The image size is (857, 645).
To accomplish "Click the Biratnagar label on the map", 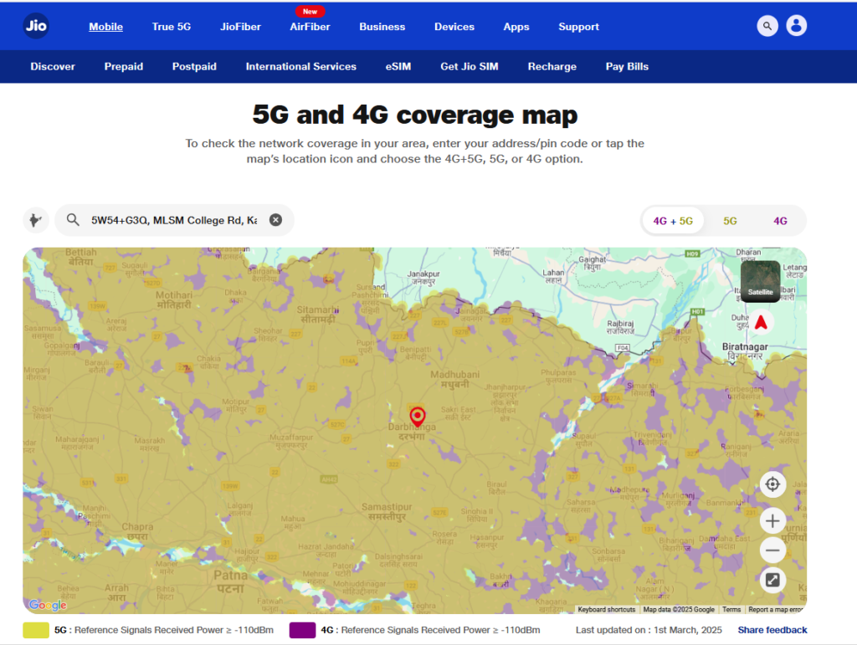I will coord(745,351).
